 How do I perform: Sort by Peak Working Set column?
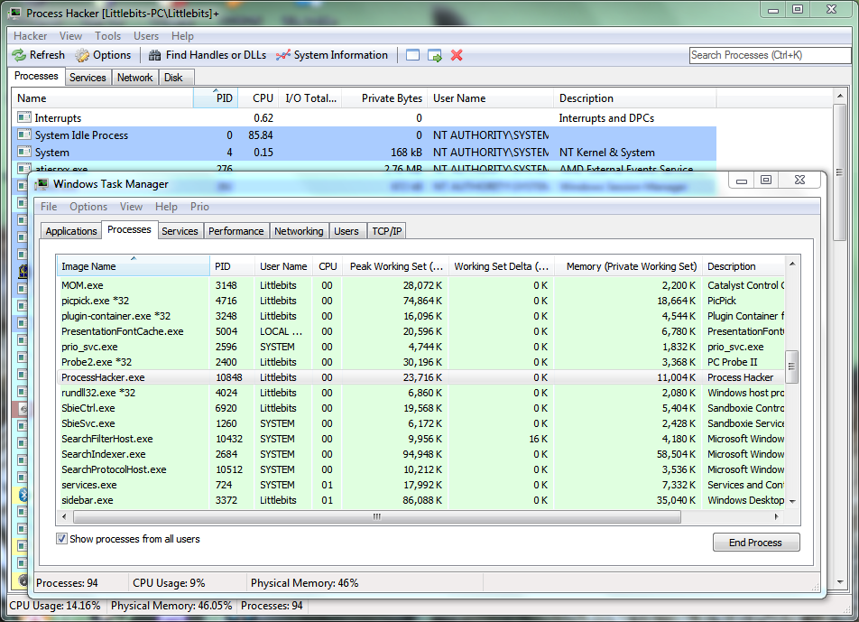pyautogui.click(x=395, y=266)
